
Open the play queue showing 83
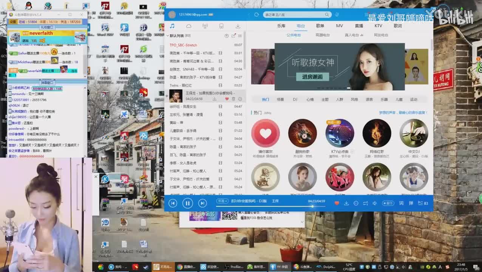423,203
